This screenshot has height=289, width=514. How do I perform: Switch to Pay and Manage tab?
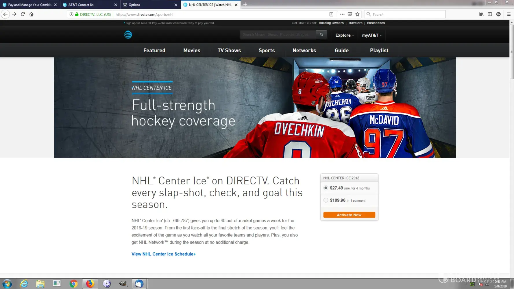[30, 5]
